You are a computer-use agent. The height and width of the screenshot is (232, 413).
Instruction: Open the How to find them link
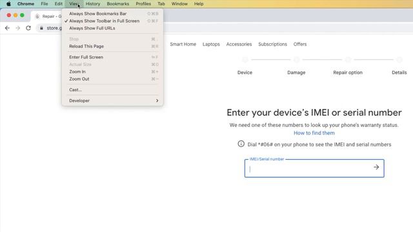[314, 133]
